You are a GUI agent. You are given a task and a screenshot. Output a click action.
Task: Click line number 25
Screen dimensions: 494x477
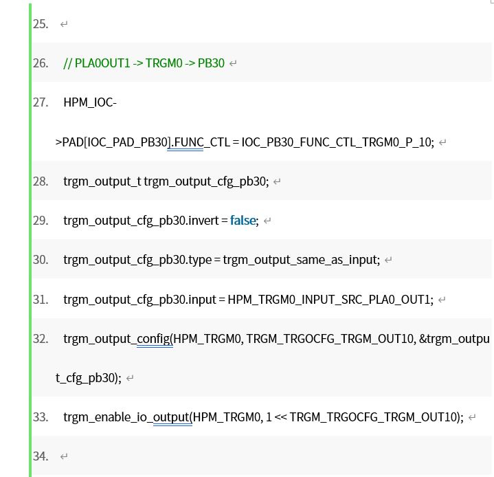click(x=41, y=24)
